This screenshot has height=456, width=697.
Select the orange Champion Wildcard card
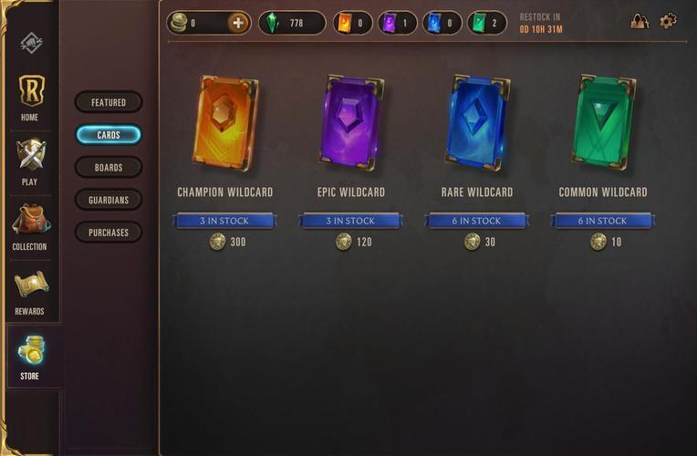225,123
